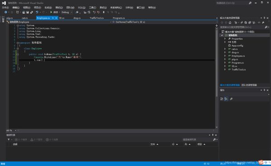Click the property pages wrench in Properties panel
The width and height of the screenshot is (271, 166).
tap(231, 99)
